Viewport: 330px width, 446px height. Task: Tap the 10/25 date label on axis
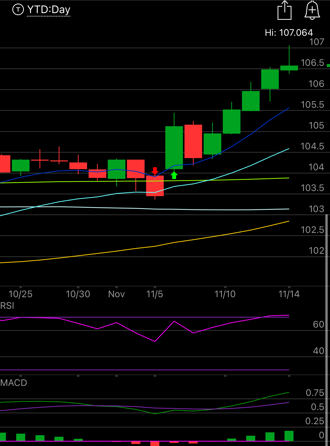[21, 294]
